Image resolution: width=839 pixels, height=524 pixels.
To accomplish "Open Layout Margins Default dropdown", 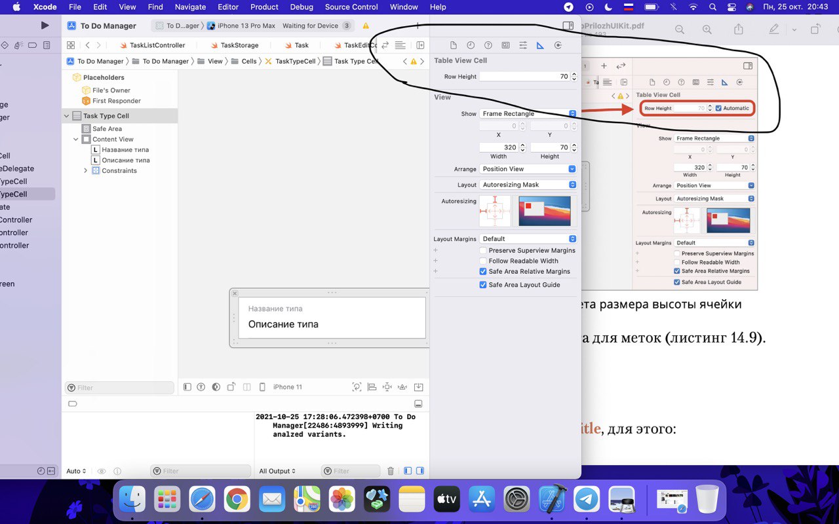I will point(528,239).
